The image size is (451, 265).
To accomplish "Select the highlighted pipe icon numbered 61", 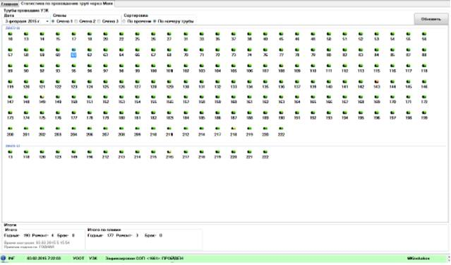I will (73, 53).
